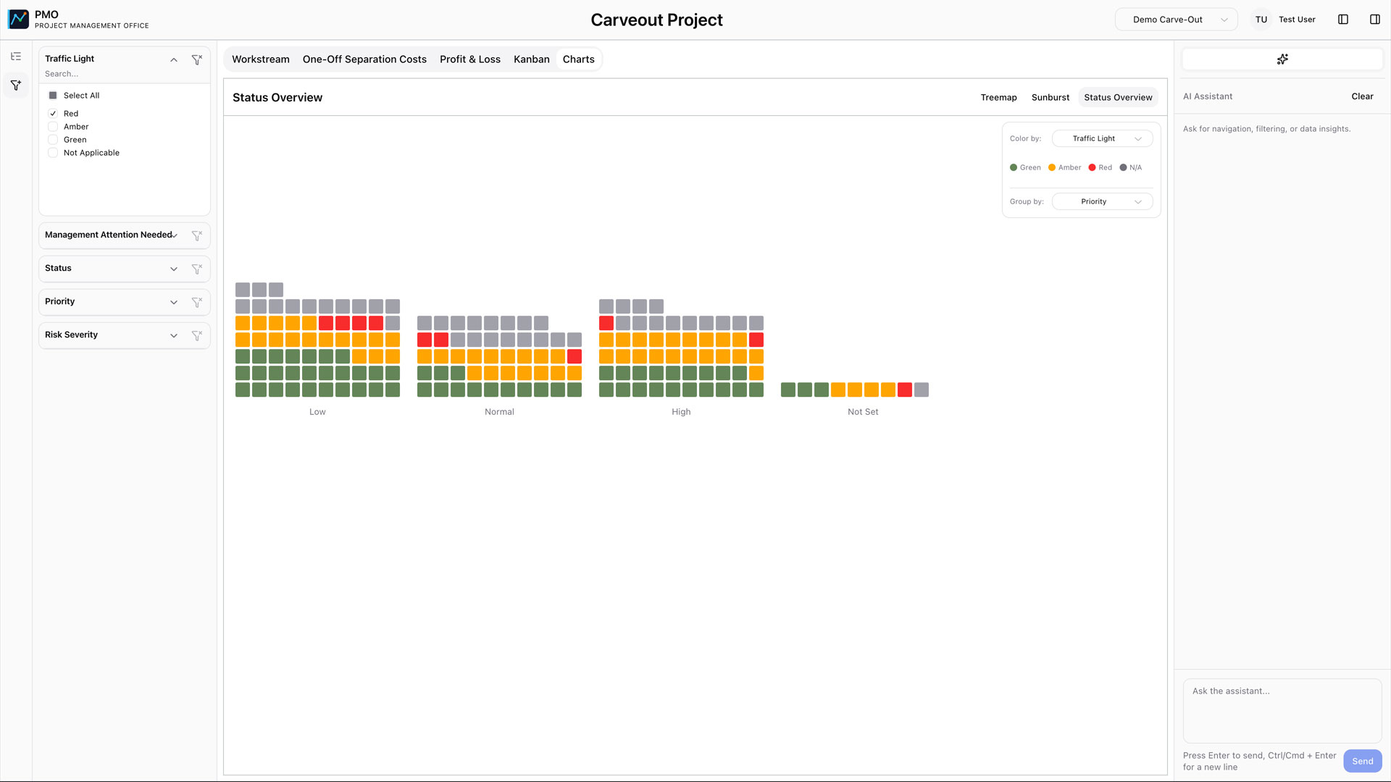Image resolution: width=1391 pixels, height=782 pixels.
Task: Click the AI sparkle icon above the assistant panel
Action: pos(1282,59)
